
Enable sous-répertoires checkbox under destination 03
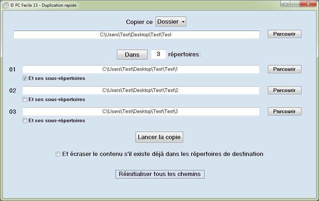(25, 121)
